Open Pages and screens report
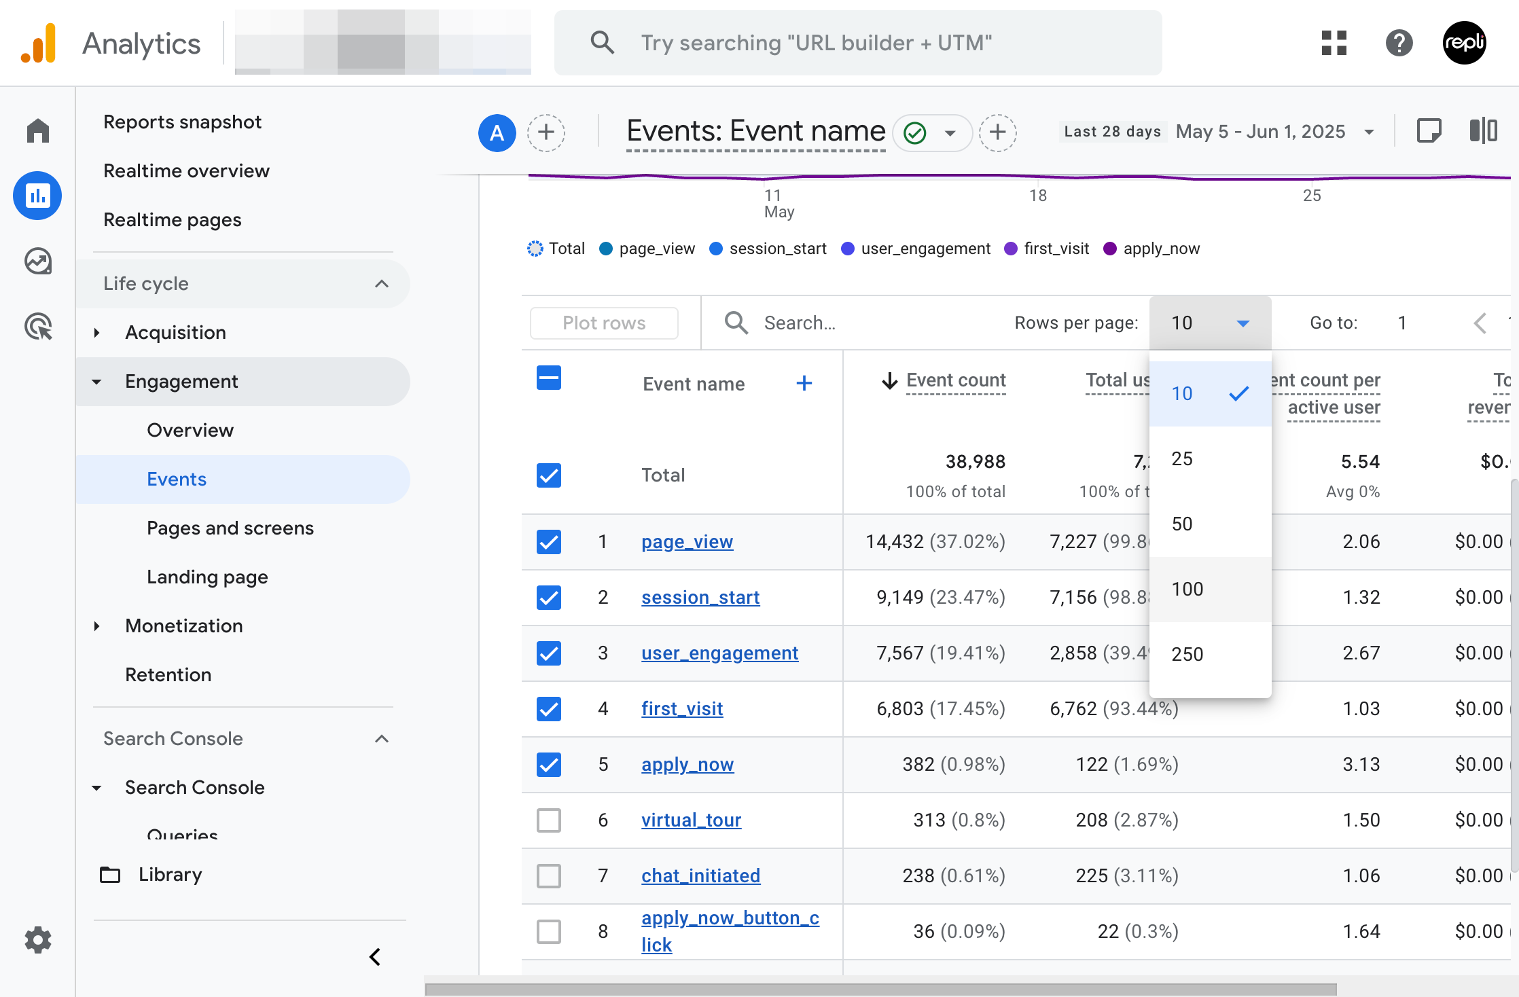The width and height of the screenshot is (1519, 997). 230,528
